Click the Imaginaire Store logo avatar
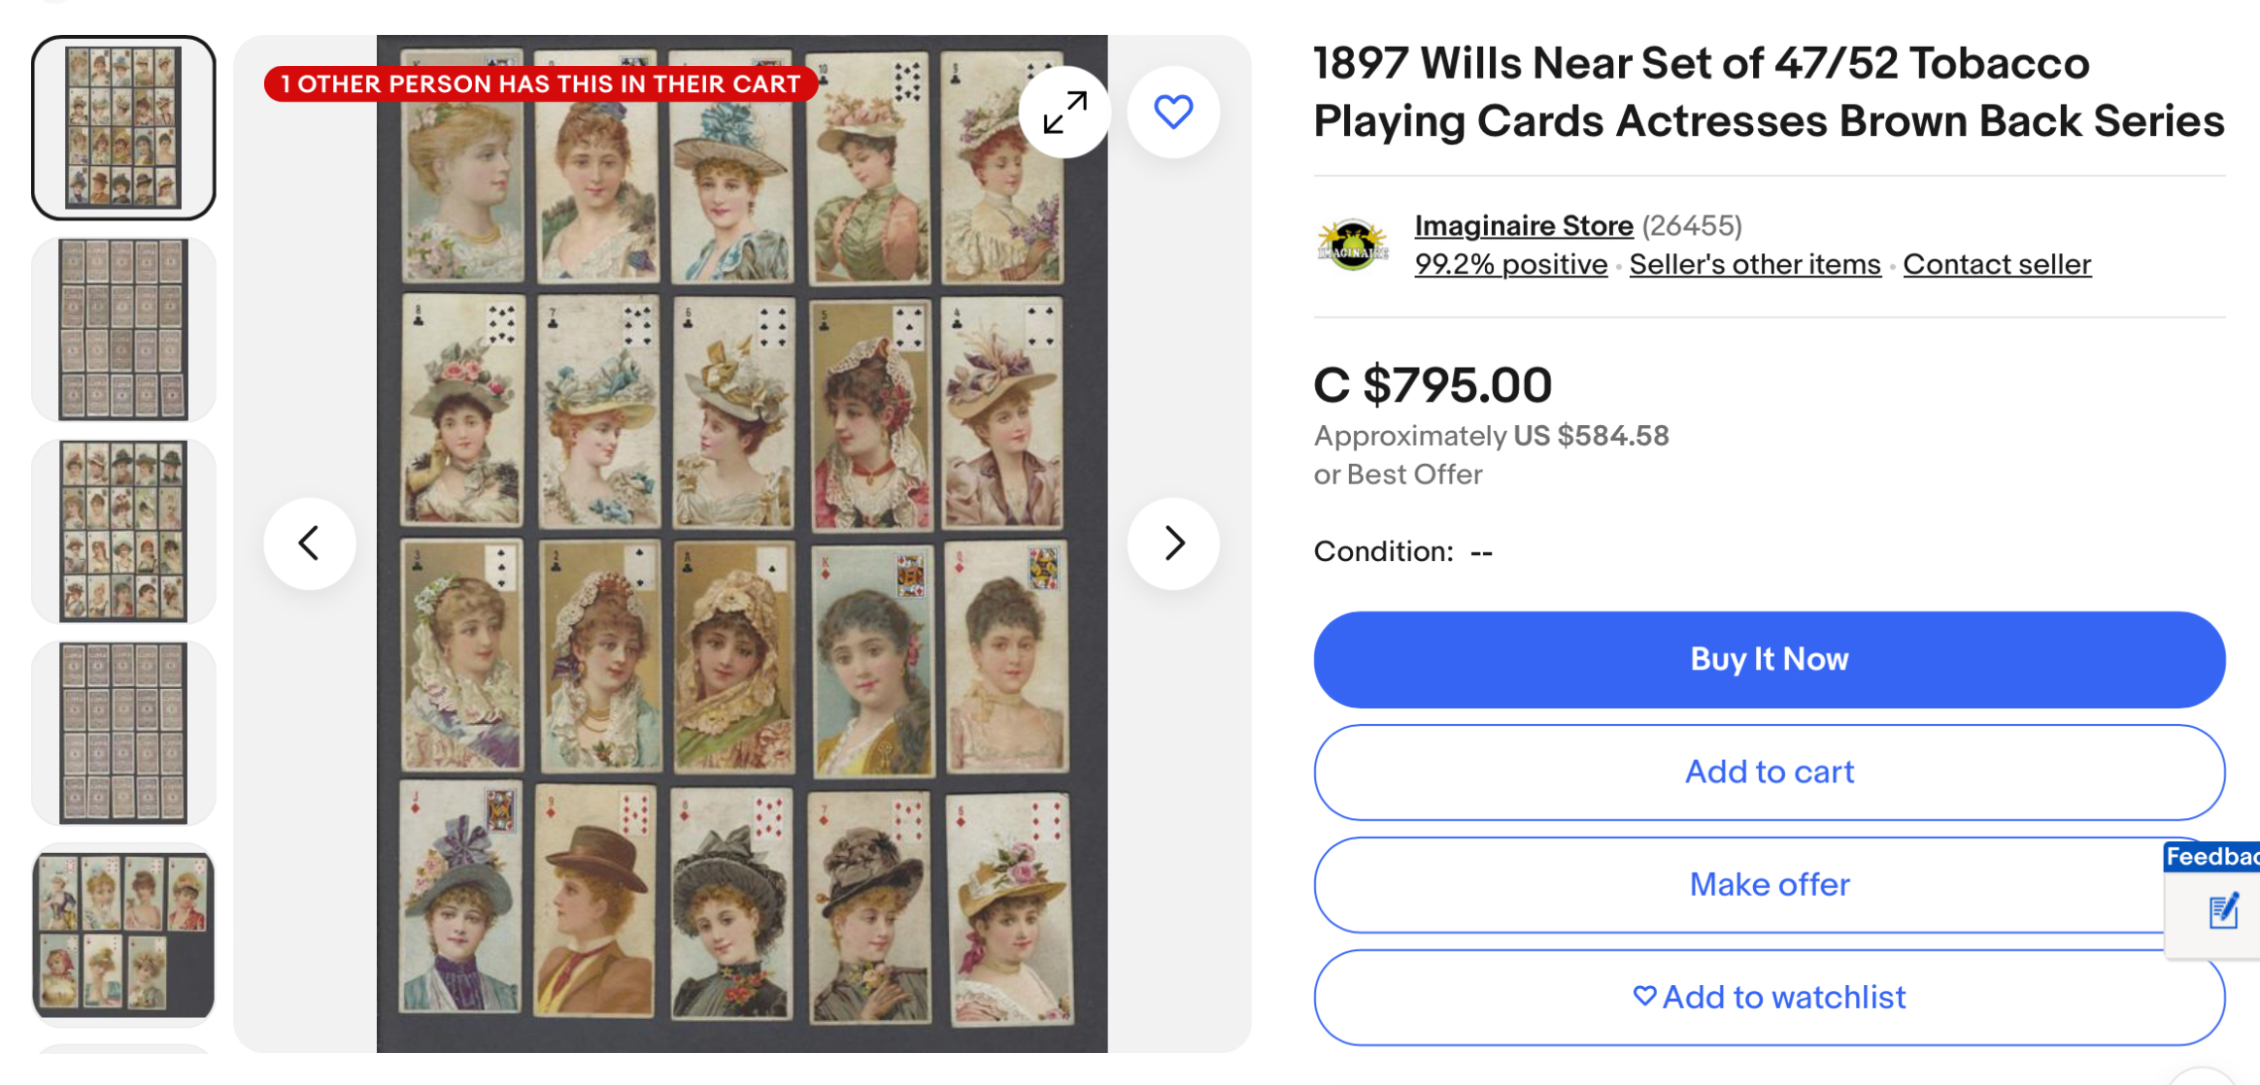 [x=1352, y=245]
